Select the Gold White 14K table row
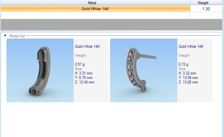The width and height of the screenshot is (224, 137). (95, 9)
